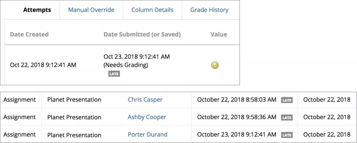
Task: Click the Date Submitted (or Saved) header
Action: [x=142, y=34]
